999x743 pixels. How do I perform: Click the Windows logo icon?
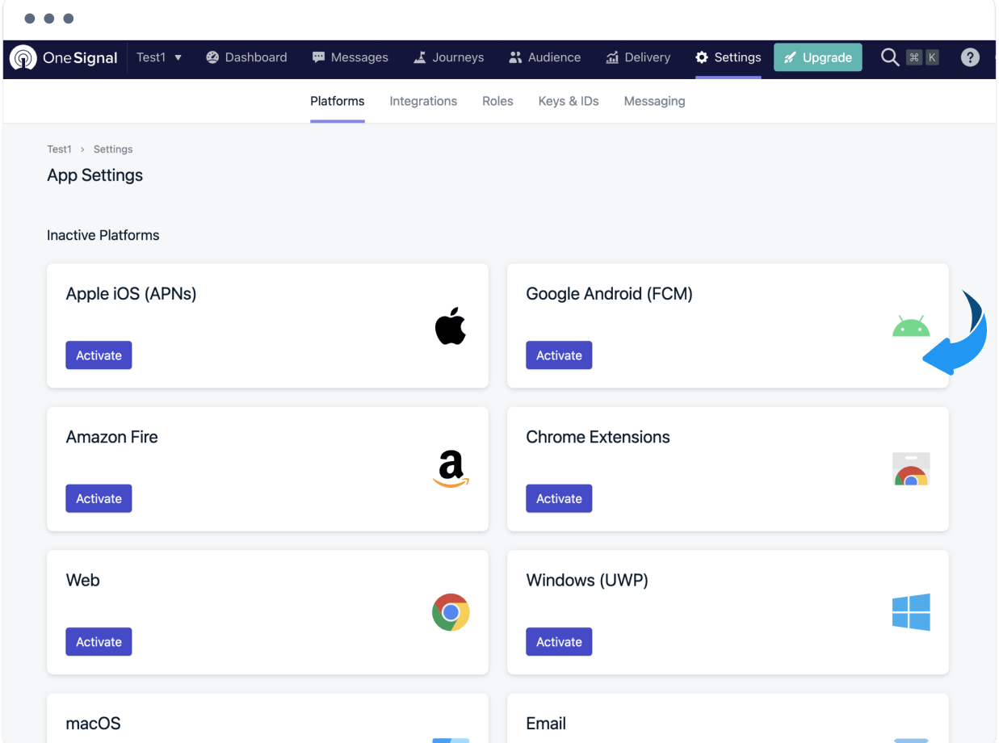click(911, 612)
